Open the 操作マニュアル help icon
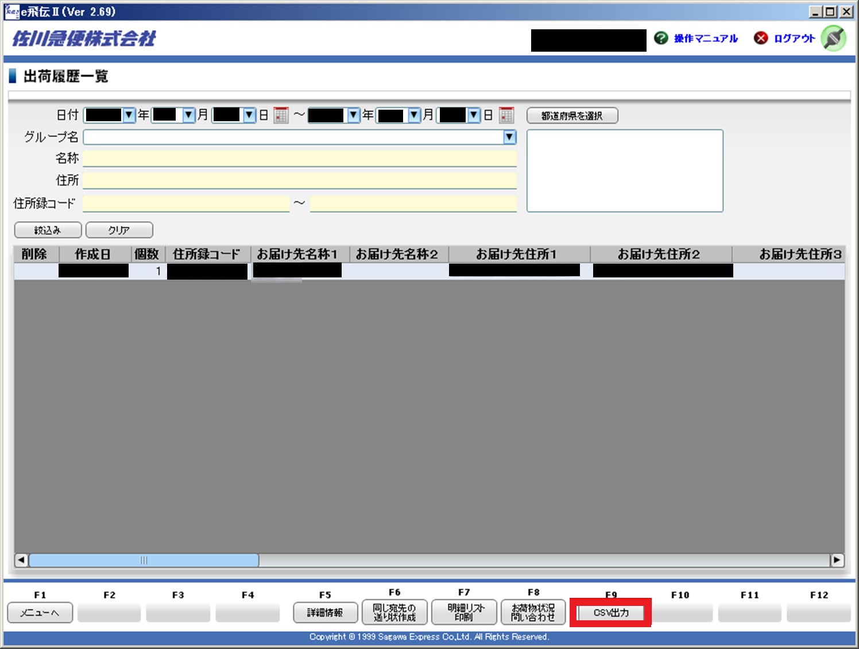Screen dimensions: 859x649 pyautogui.click(x=661, y=38)
